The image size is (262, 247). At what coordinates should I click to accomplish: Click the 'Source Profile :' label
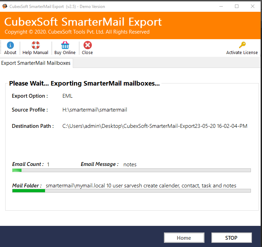[x=30, y=110]
